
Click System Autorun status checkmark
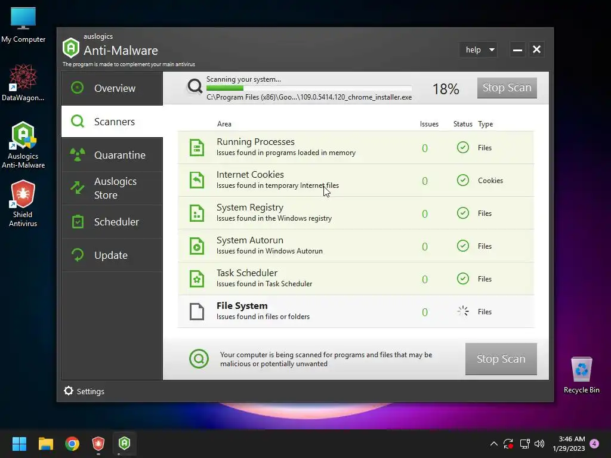[463, 245]
